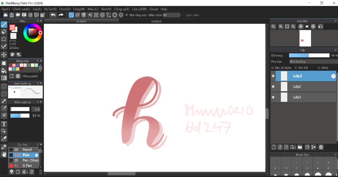Click the 53 % brush opacity slider
Image resolution: width=338 pixels, height=177 pixels.
20,116
